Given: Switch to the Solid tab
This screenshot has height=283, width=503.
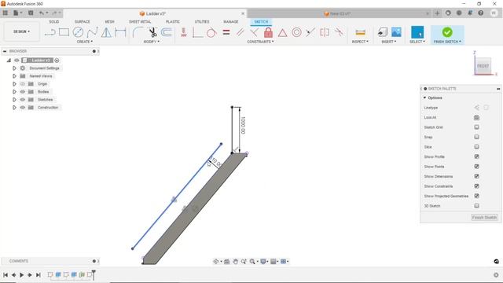Looking at the screenshot, I should click(54, 21).
